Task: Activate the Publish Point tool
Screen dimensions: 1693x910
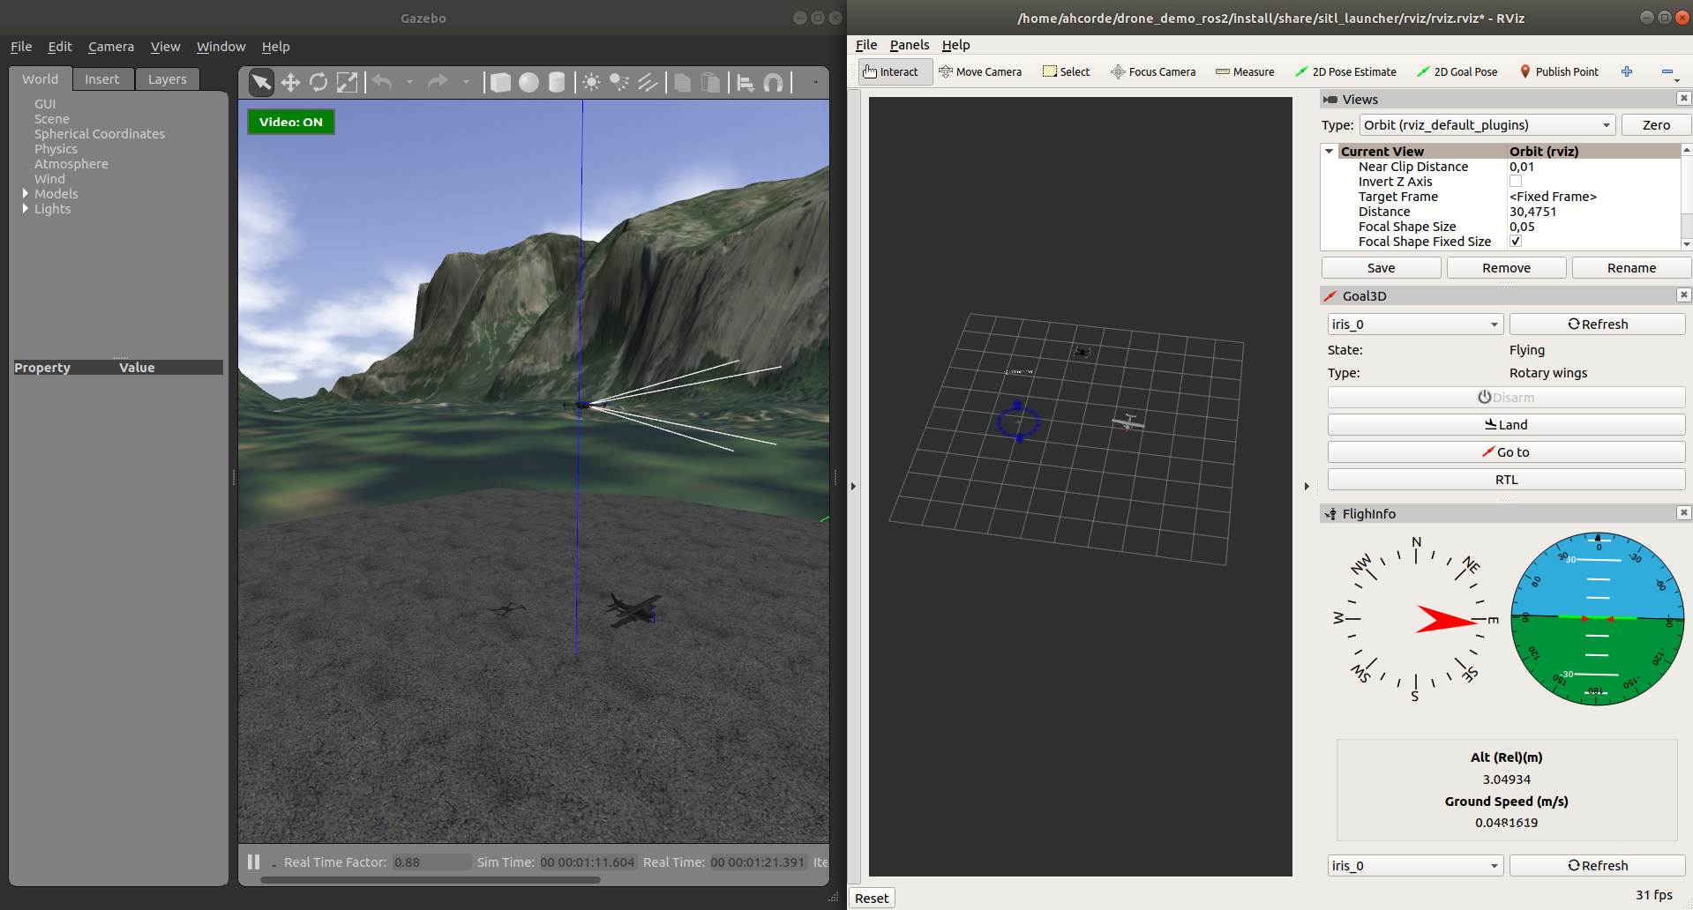Action: [1559, 71]
